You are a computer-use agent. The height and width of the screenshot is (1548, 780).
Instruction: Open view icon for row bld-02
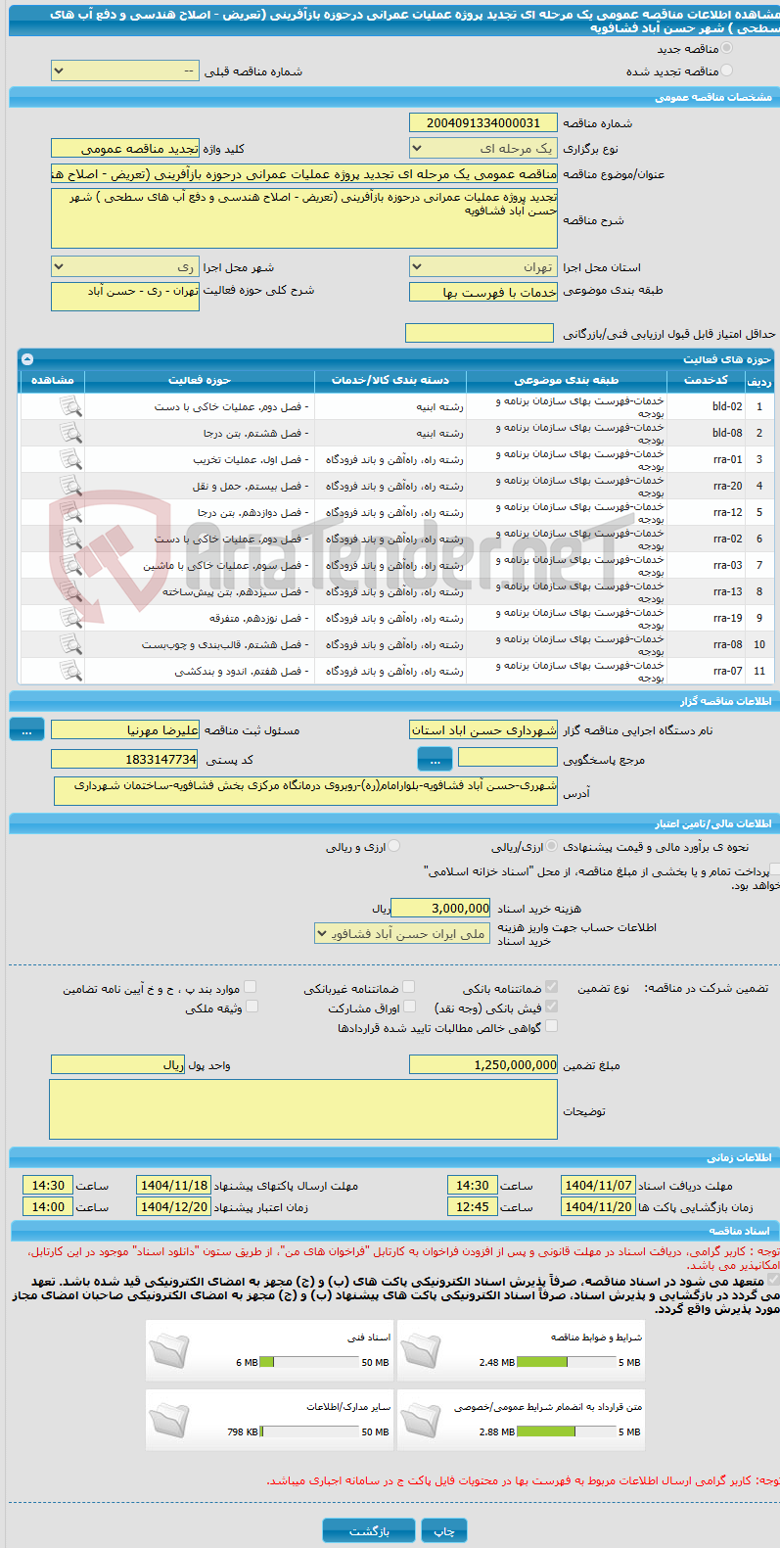(x=70, y=406)
